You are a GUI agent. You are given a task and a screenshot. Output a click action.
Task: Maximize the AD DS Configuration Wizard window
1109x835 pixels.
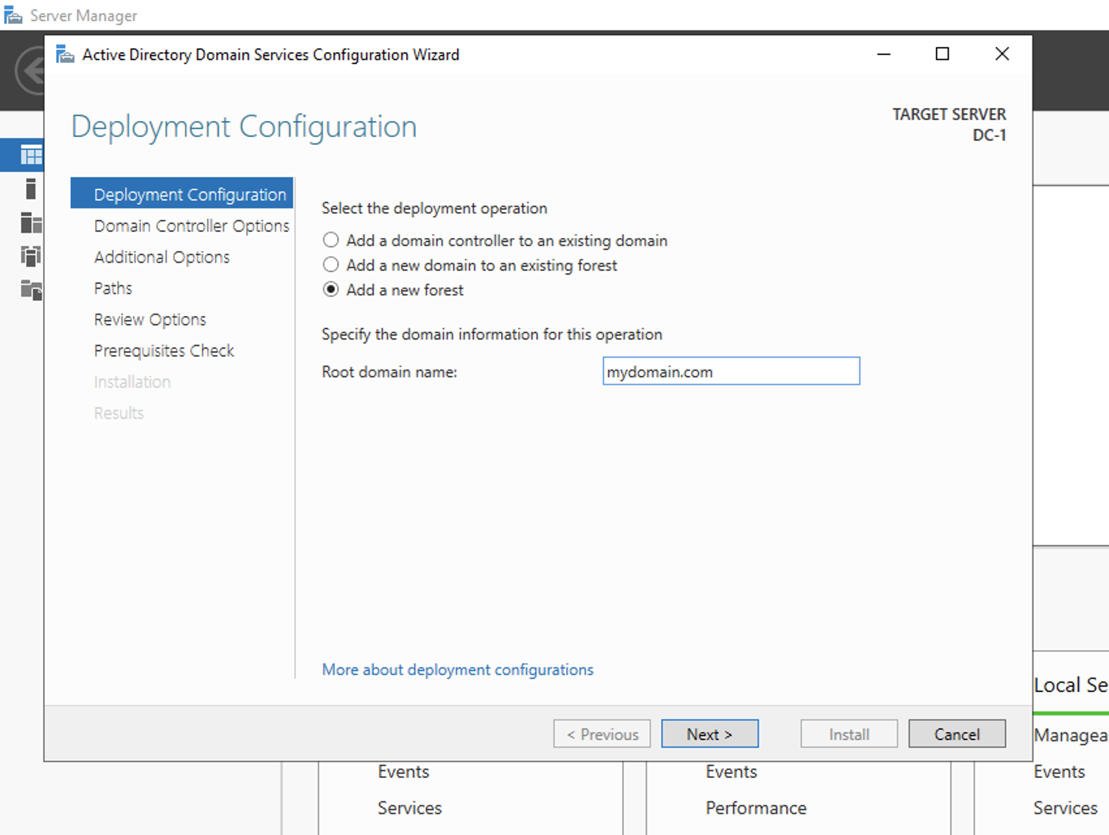942,54
